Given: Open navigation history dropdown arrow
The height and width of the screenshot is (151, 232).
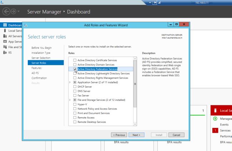Looking at the screenshot, I should (19, 11).
